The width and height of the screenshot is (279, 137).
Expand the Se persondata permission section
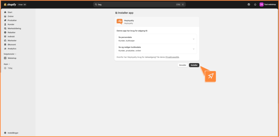click(x=194, y=39)
